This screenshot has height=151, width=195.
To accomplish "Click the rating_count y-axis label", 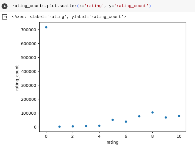I will pos(17,78).
